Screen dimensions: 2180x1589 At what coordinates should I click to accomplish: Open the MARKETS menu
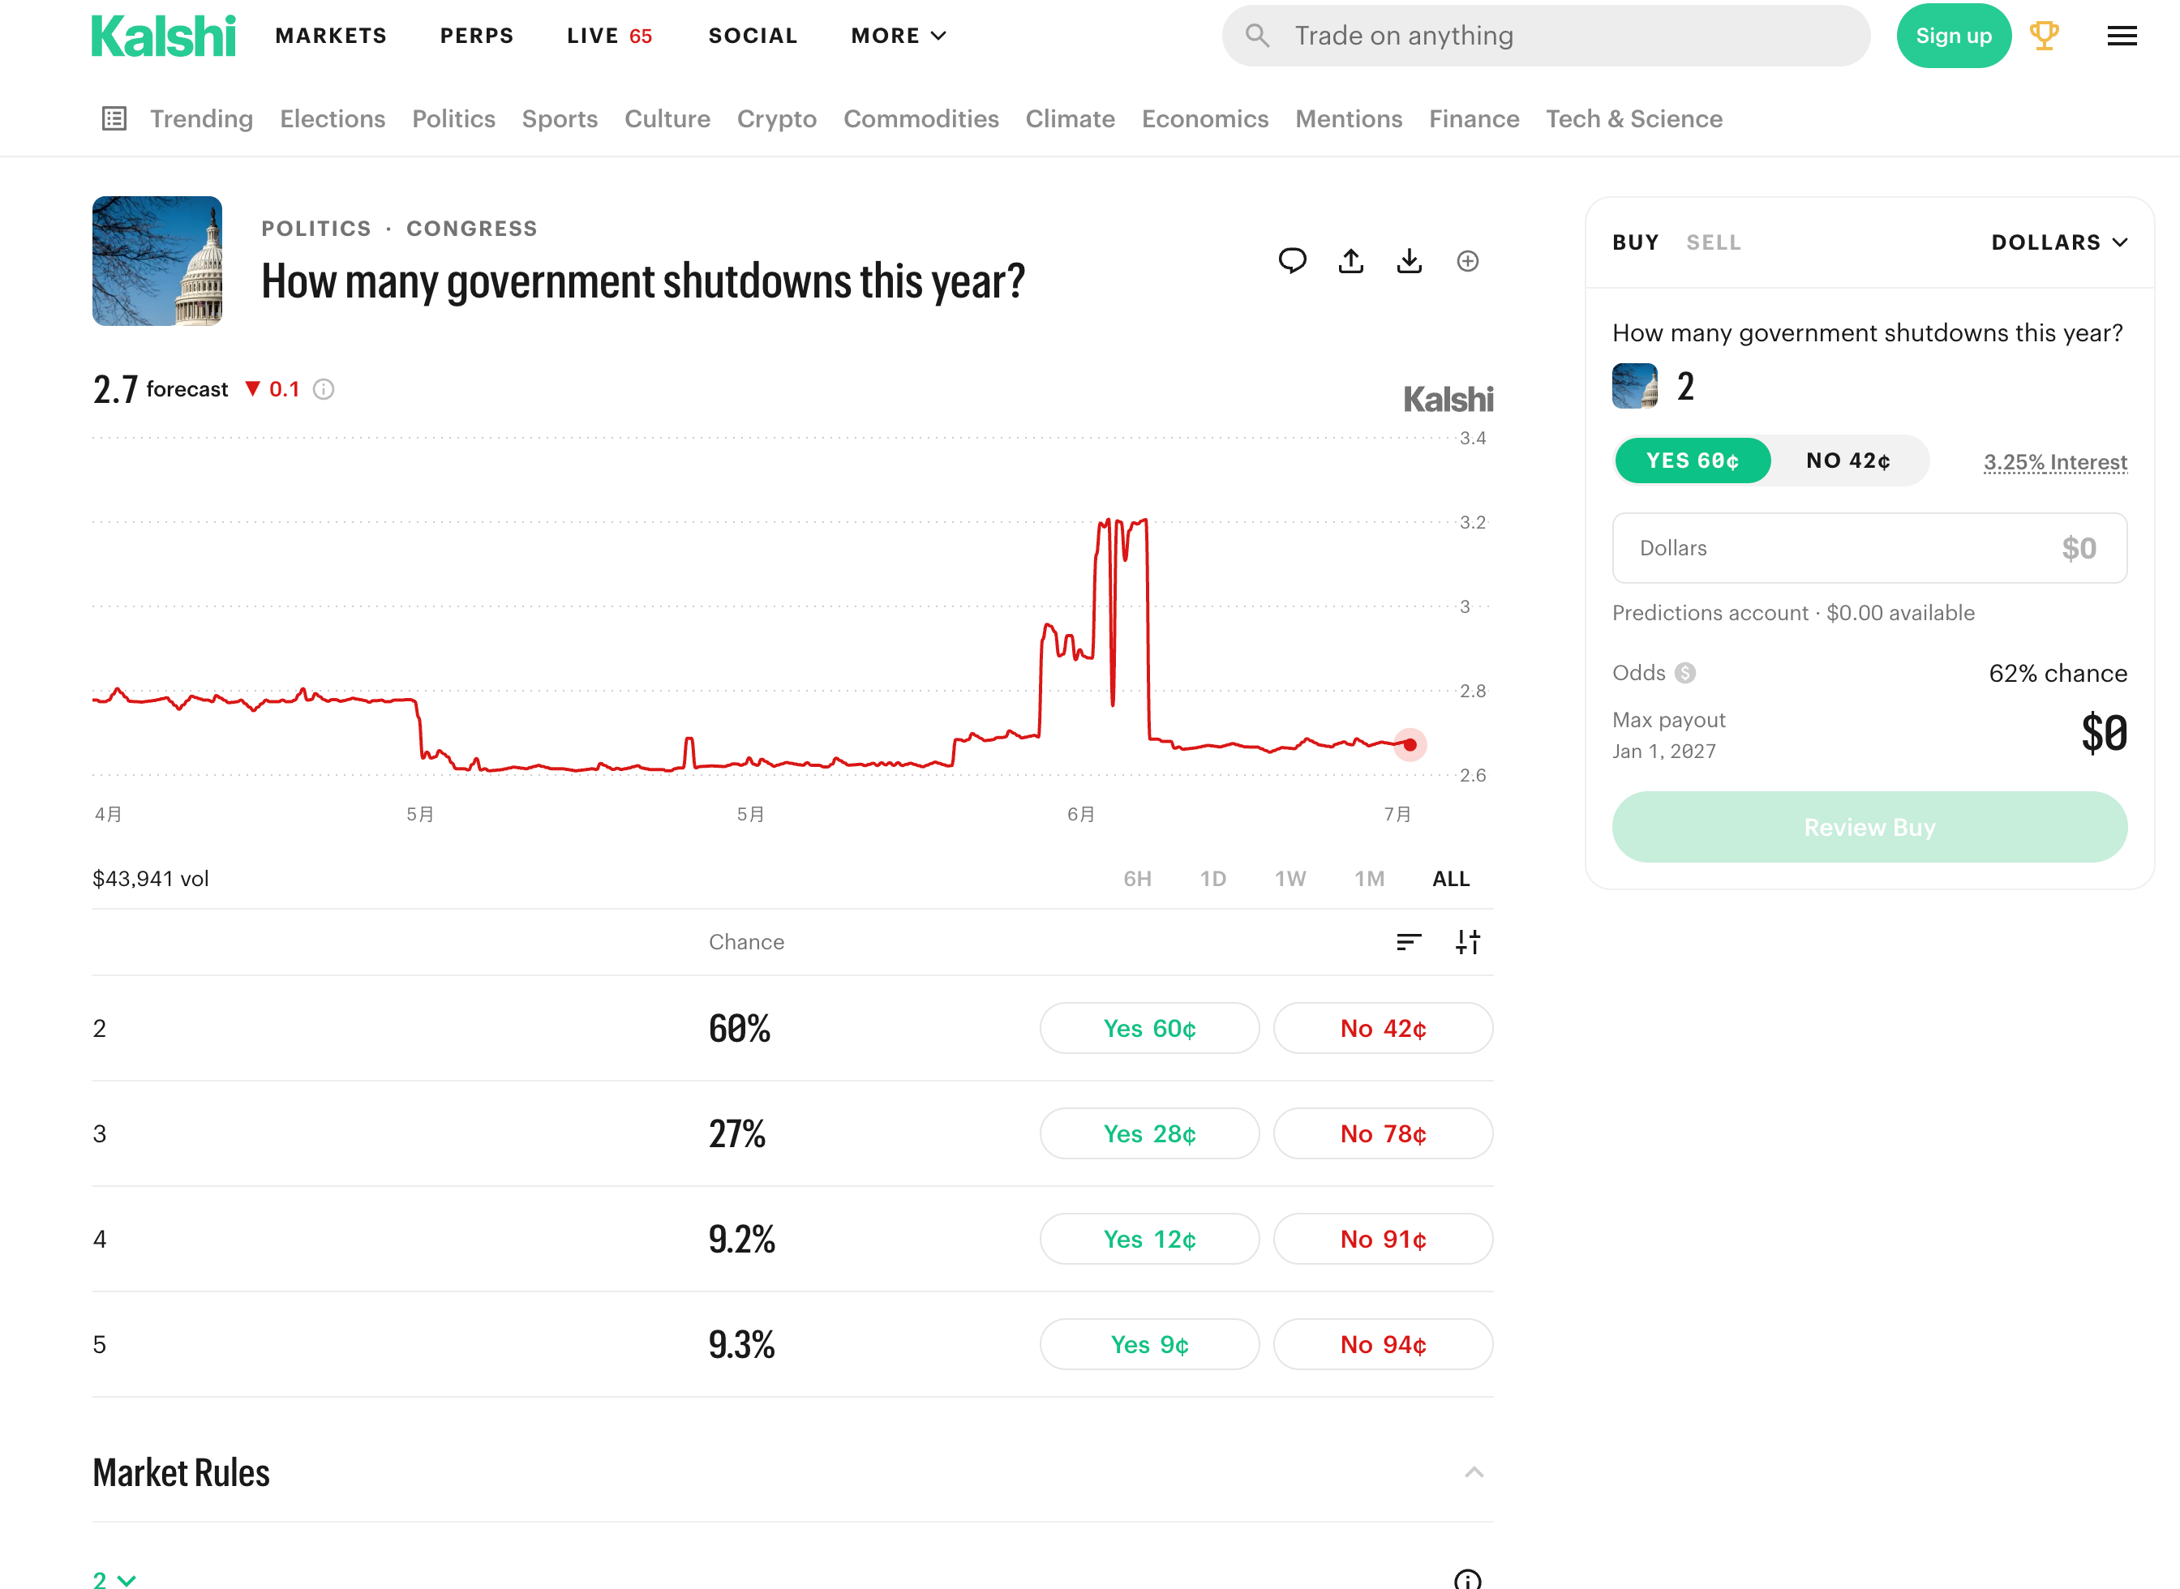coord(331,36)
